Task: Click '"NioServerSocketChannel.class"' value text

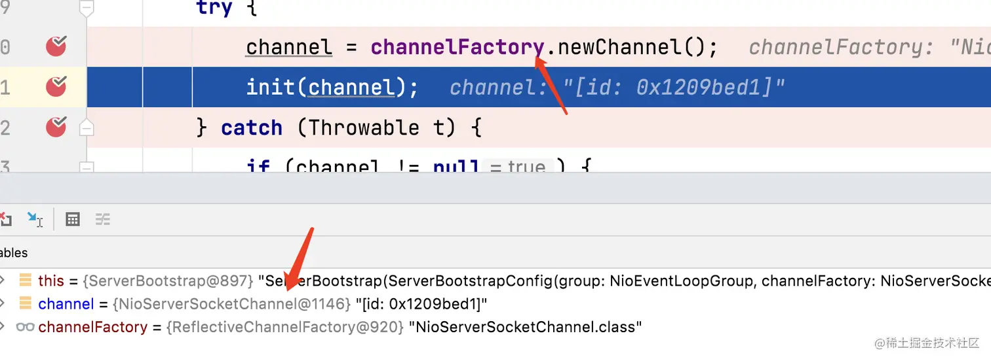Action: click(x=525, y=327)
